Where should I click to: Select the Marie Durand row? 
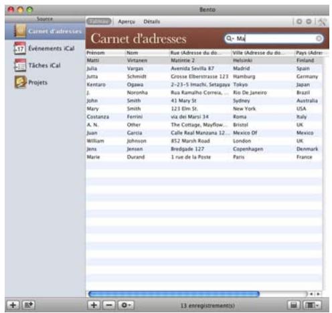click(x=204, y=157)
